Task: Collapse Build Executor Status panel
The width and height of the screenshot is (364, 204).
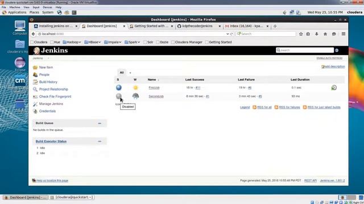Action: coord(100,141)
